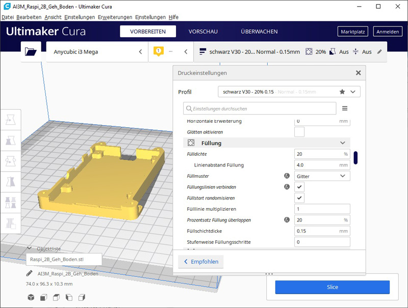Select the Rotate tool in left toolbar

tap(10, 161)
